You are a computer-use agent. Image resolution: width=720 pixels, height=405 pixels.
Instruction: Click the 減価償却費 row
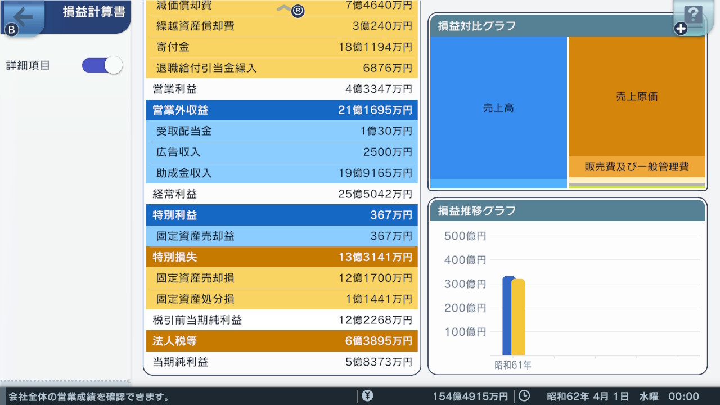click(282, 7)
